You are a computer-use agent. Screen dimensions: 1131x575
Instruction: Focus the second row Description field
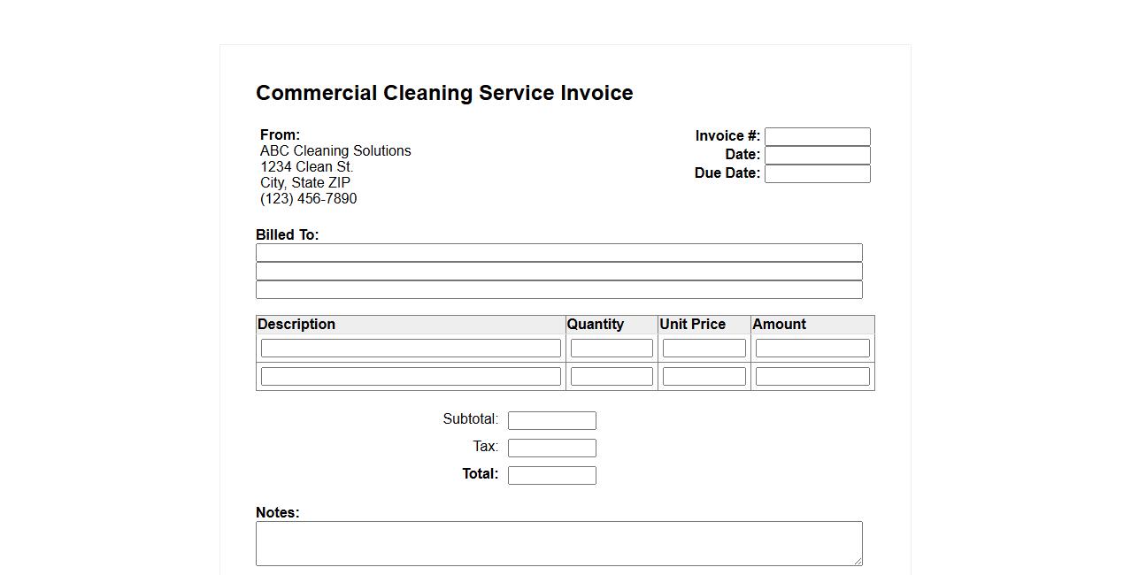[x=411, y=377]
